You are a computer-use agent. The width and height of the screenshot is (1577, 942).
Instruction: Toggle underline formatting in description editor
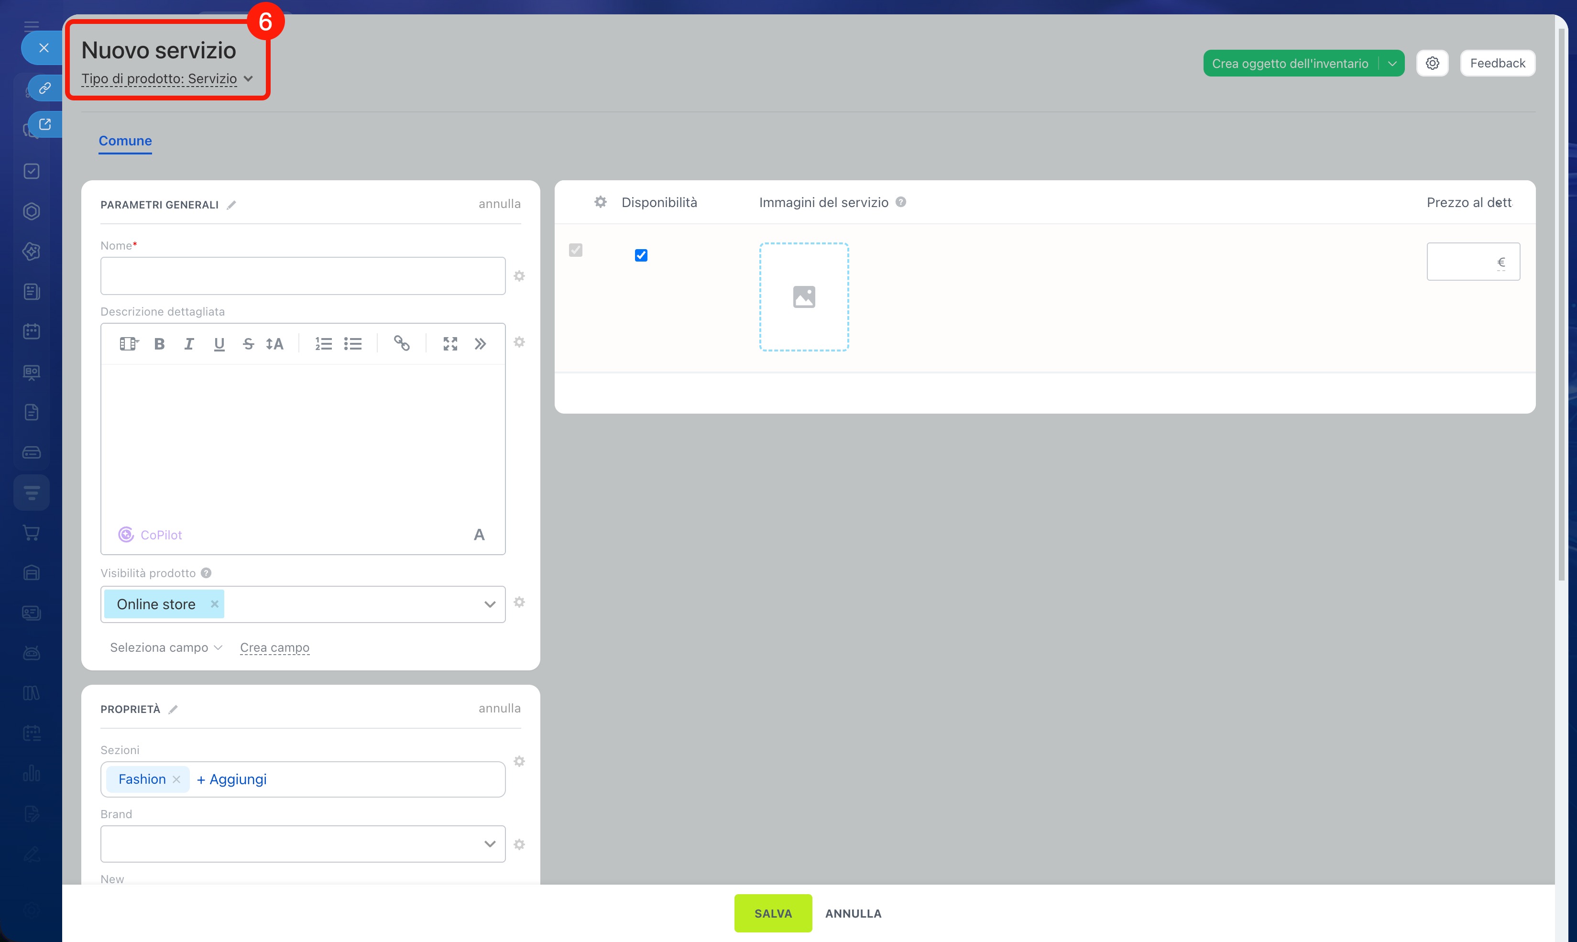219,343
